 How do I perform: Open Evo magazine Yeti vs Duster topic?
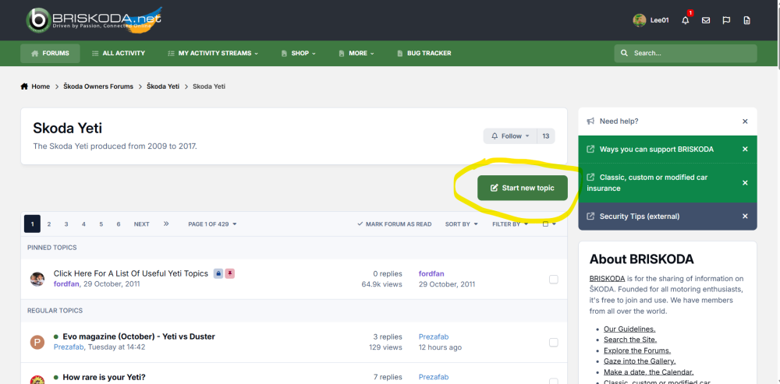click(139, 336)
